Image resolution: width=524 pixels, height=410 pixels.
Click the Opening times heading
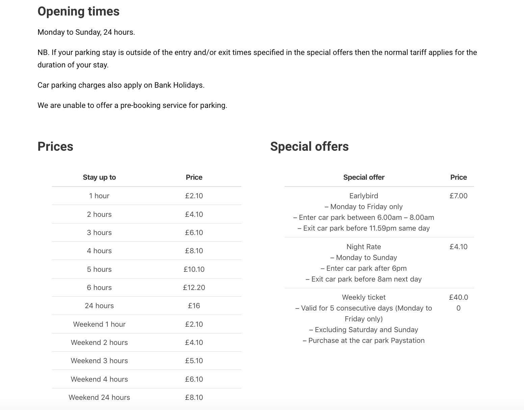pos(78,11)
